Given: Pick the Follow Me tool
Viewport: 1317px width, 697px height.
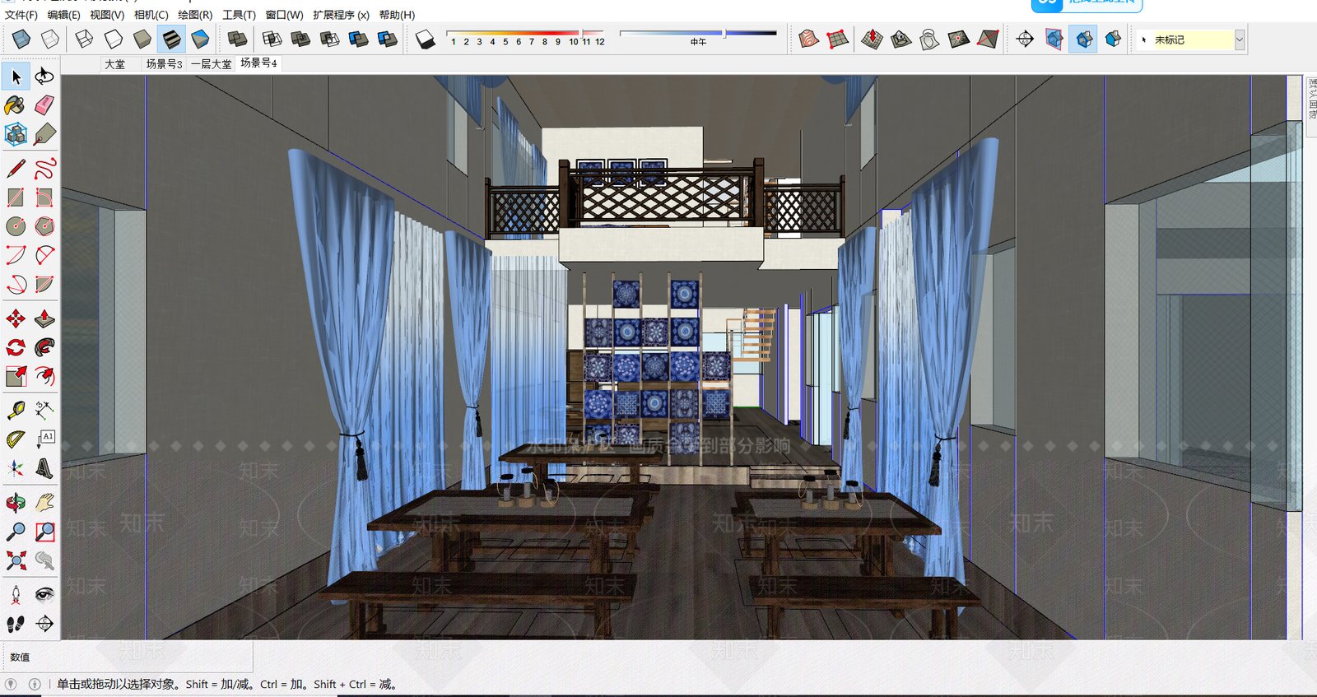Looking at the screenshot, I should tap(44, 347).
